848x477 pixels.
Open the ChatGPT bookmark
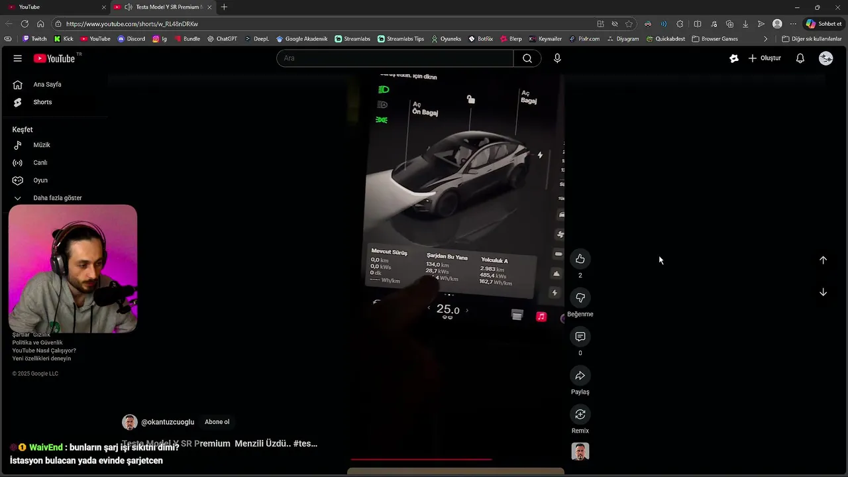tap(222, 38)
